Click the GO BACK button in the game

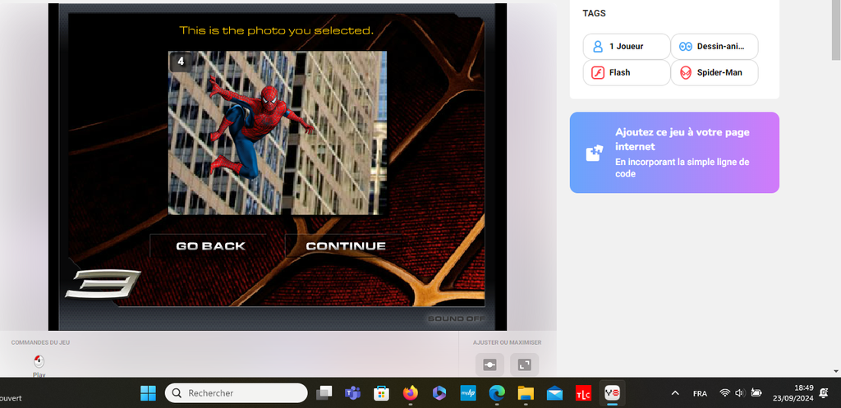point(210,246)
